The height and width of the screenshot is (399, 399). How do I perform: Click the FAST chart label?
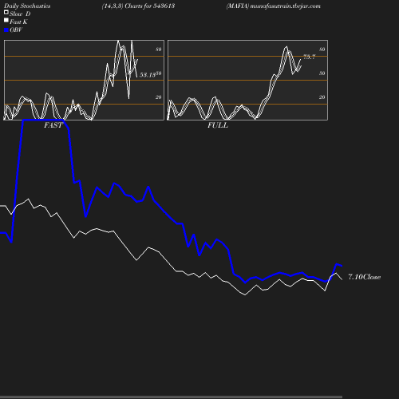click(x=53, y=125)
